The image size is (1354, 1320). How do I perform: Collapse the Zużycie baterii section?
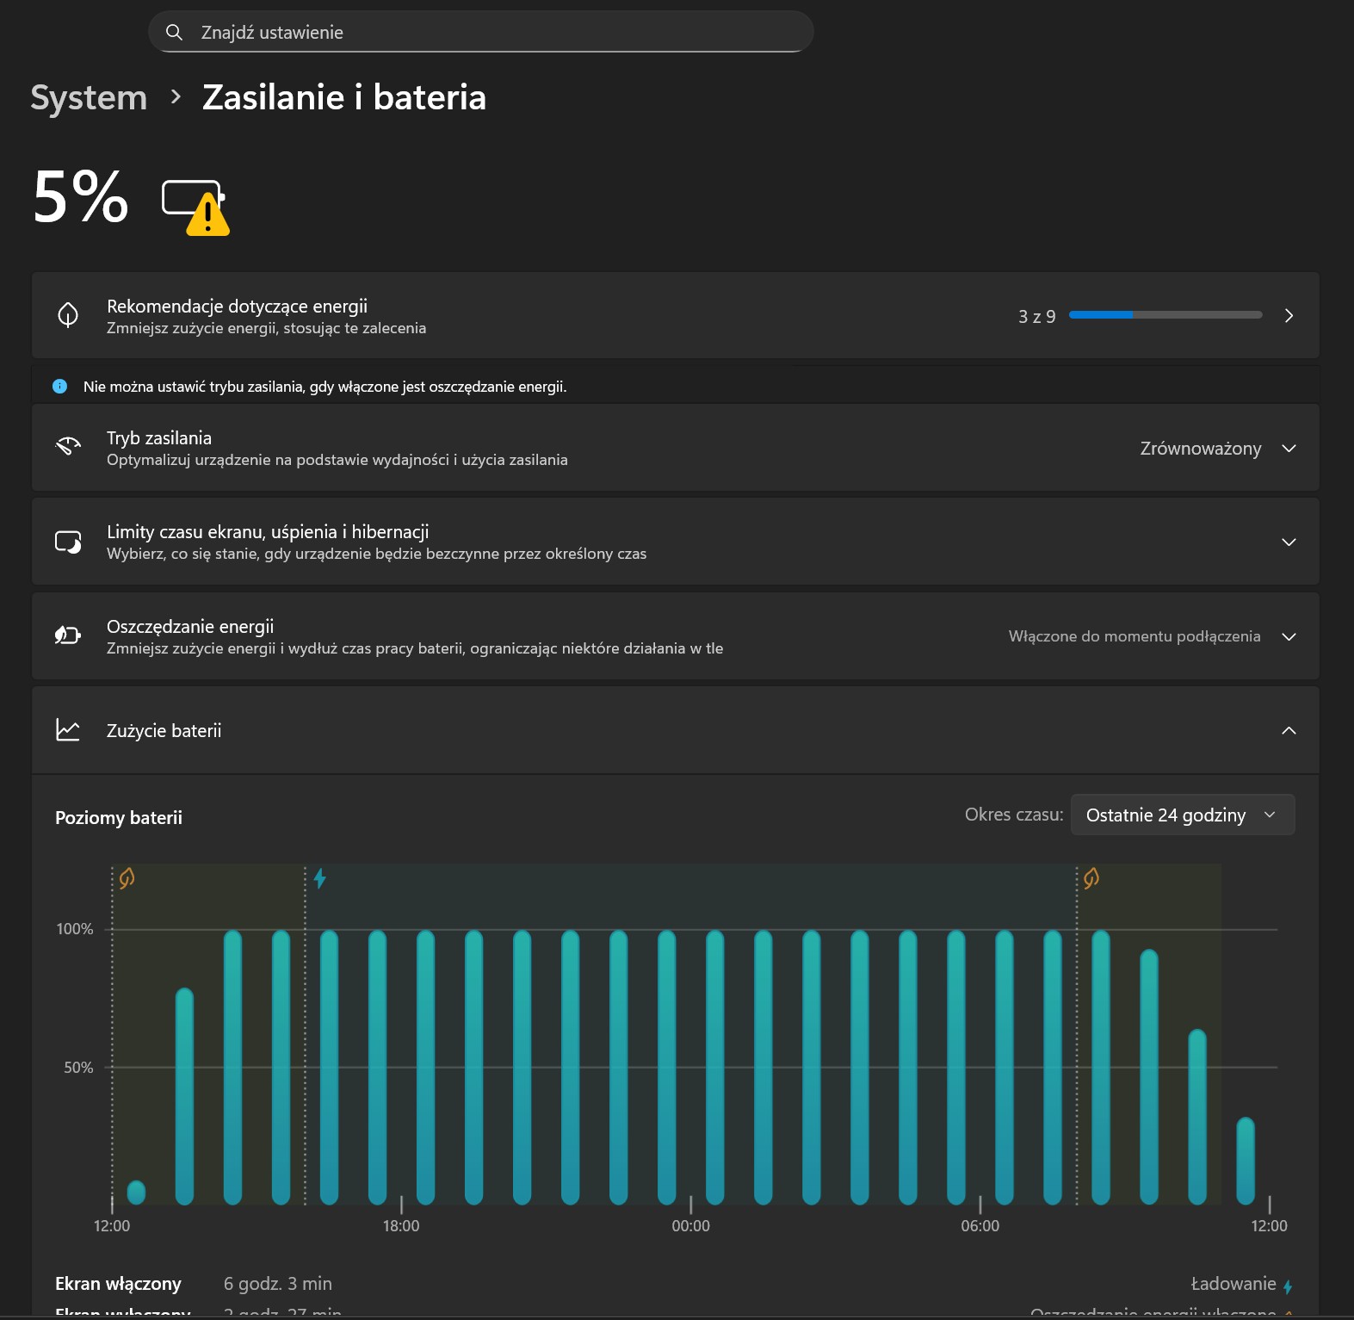pos(1289,731)
